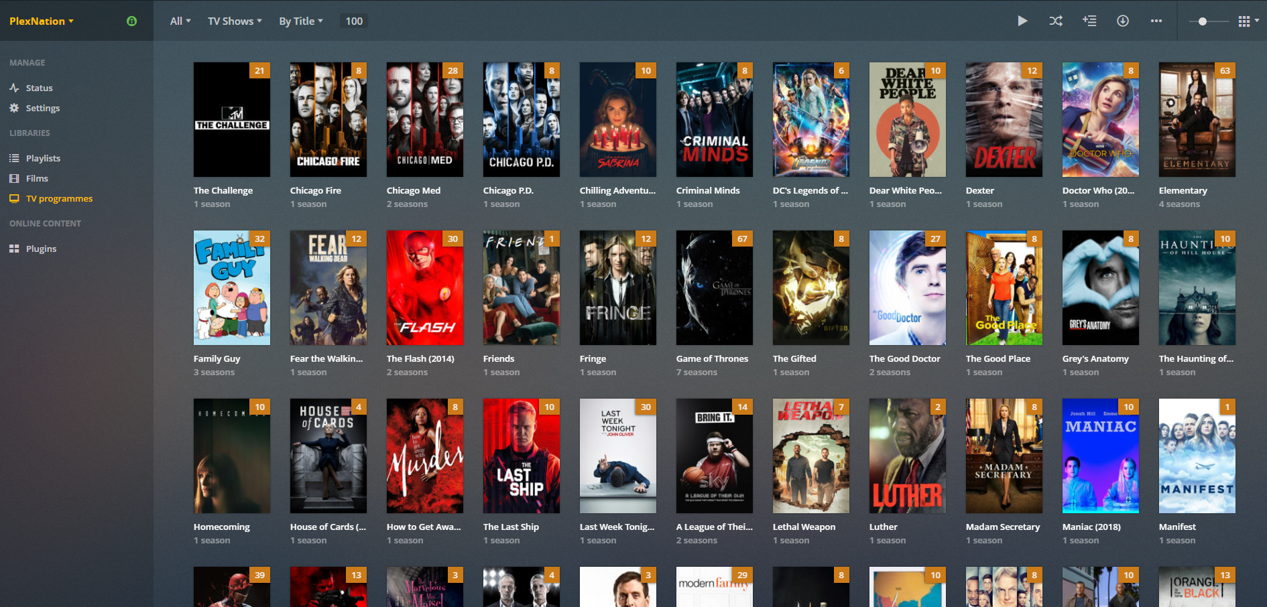This screenshot has height=607, width=1267.
Task: Click the A League of Their Own title
Action: pos(714,527)
